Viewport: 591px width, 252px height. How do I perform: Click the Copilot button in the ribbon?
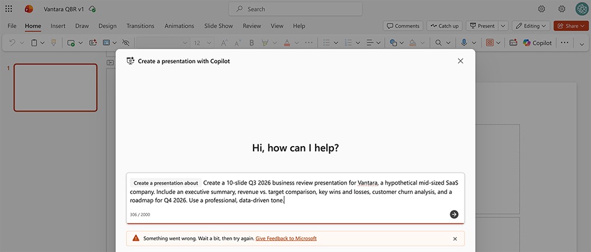coord(537,43)
